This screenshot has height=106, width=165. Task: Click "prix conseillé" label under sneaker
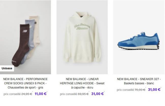pos(125,90)
